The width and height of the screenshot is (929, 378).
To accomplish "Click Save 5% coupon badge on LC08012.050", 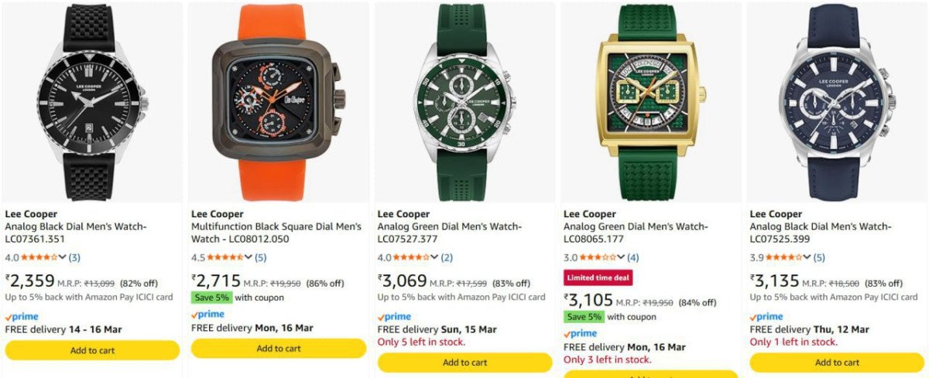I will pyautogui.click(x=211, y=298).
